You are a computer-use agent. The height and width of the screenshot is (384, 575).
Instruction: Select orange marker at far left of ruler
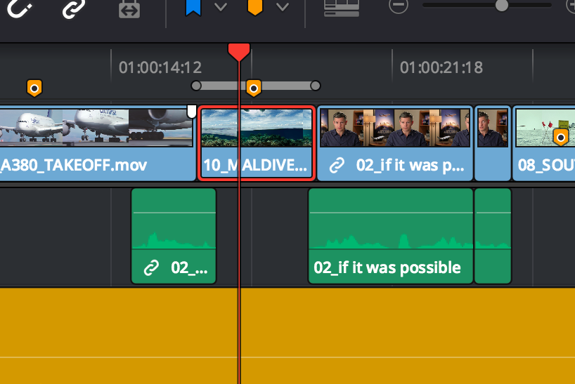click(34, 88)
